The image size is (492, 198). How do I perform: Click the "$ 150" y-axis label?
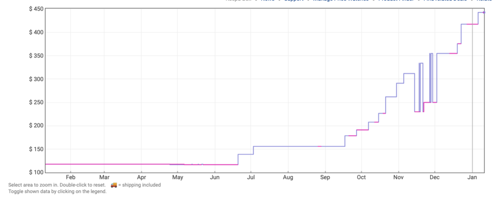point(35,149)
